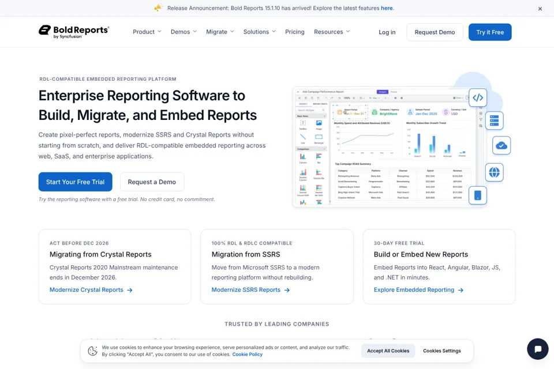
Task: Open the Pricing page
Action: 295,32
